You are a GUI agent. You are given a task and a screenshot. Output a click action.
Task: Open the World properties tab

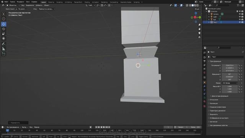204,72
